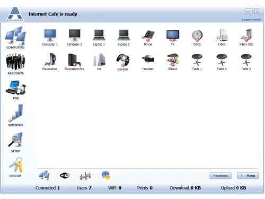265x199 pixels.
Task: Click the Upload 0 KB status entry
Action: click(233, 188)
